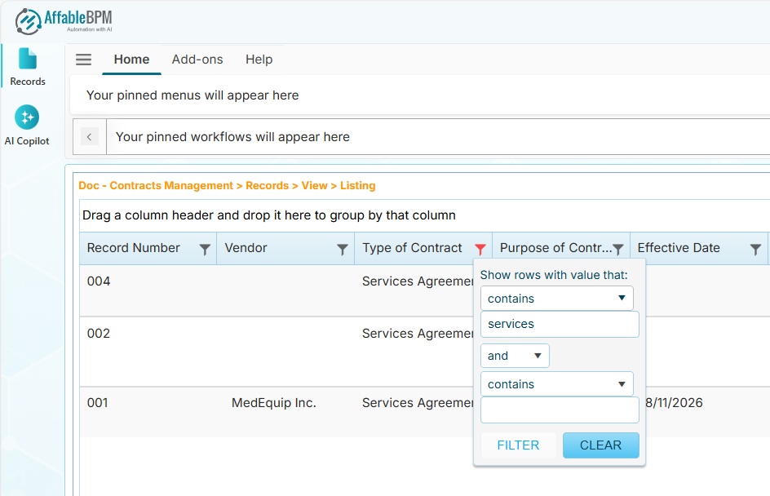Open the Effective Date filter icon
Screen dimensions: 770x496
coord(756,250)
